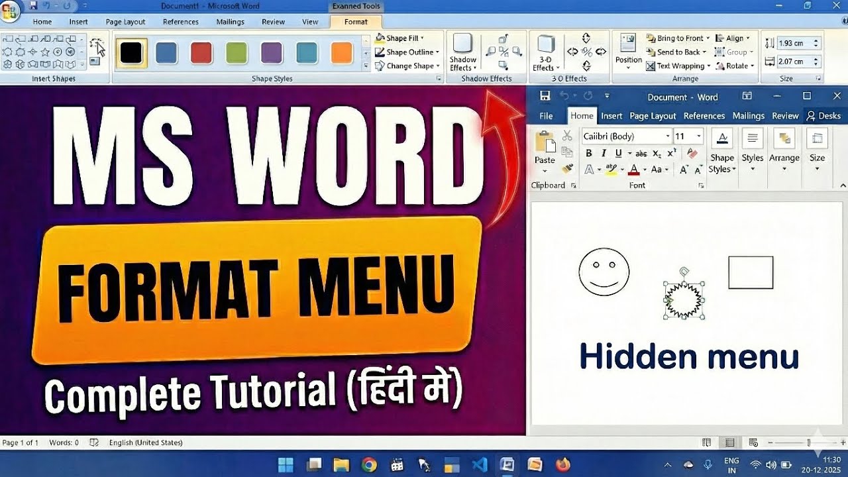This screenshot has height=477, width=848.
Task: Tilt 3-D shape downward
Action: pyautogui.click(x=586, y=66)
